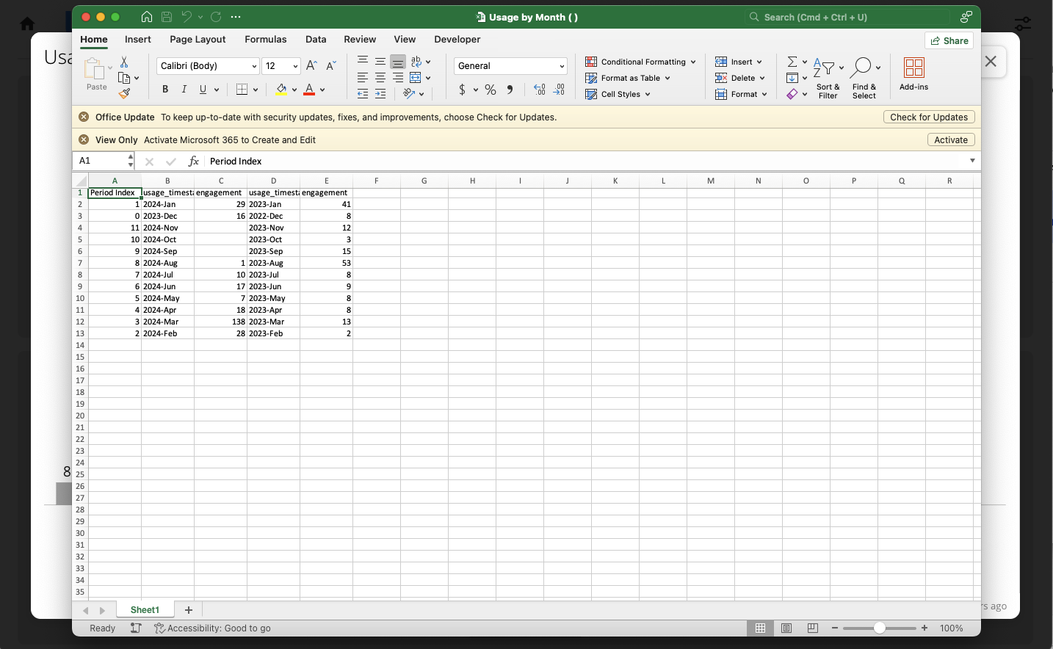Click Merge and Center icon
The height and width of the screenshot is (649, 1053).
416,78
